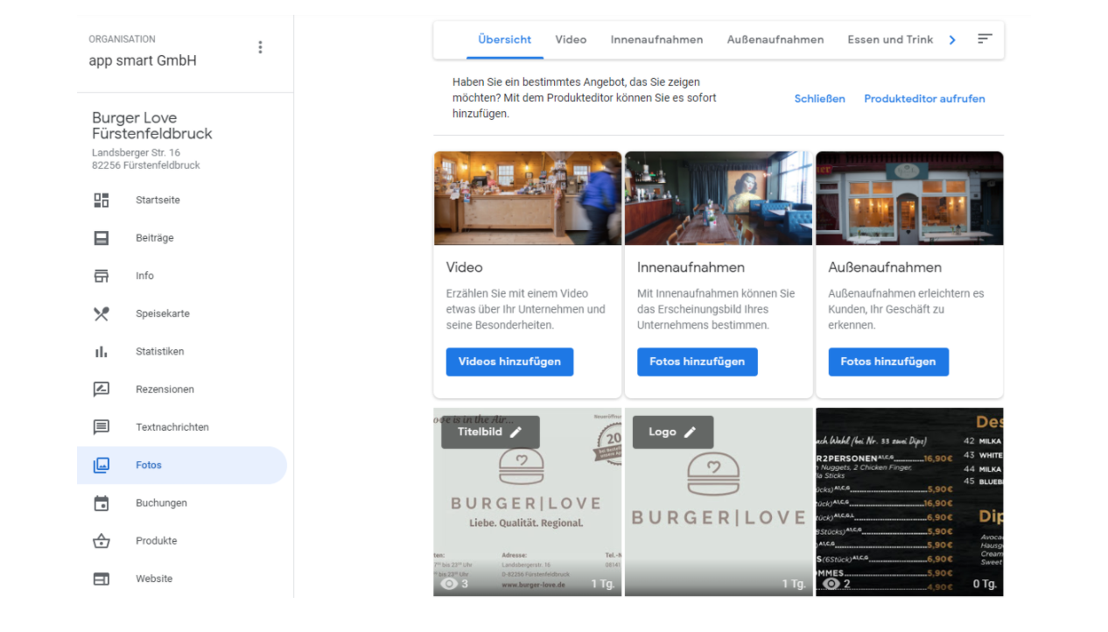Click the Info storefront icon

pos(102,276)
